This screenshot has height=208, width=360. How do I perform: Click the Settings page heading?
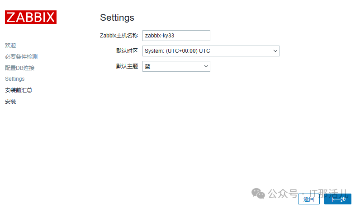(x=117, y=18)
